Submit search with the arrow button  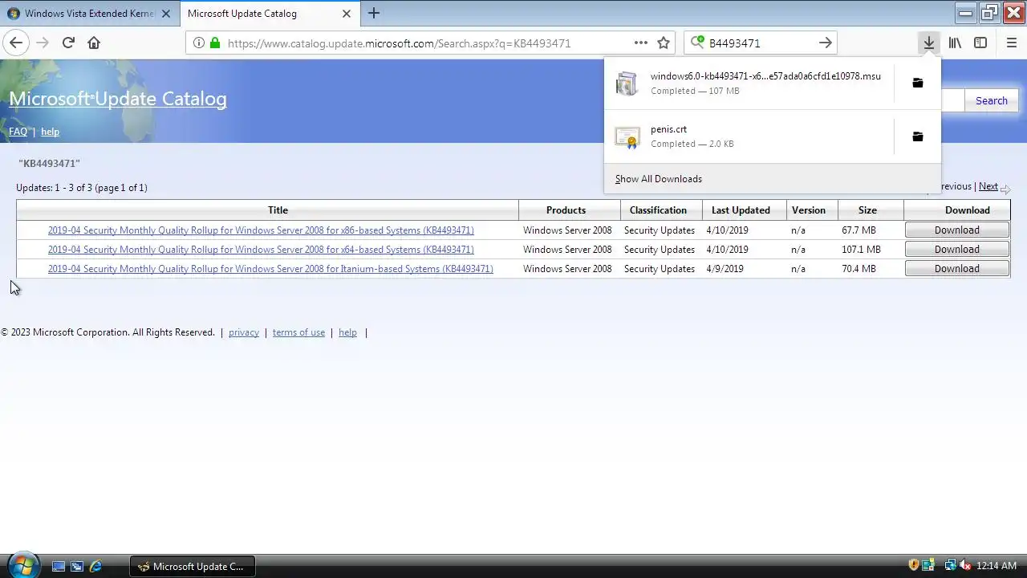pos(825,43)
